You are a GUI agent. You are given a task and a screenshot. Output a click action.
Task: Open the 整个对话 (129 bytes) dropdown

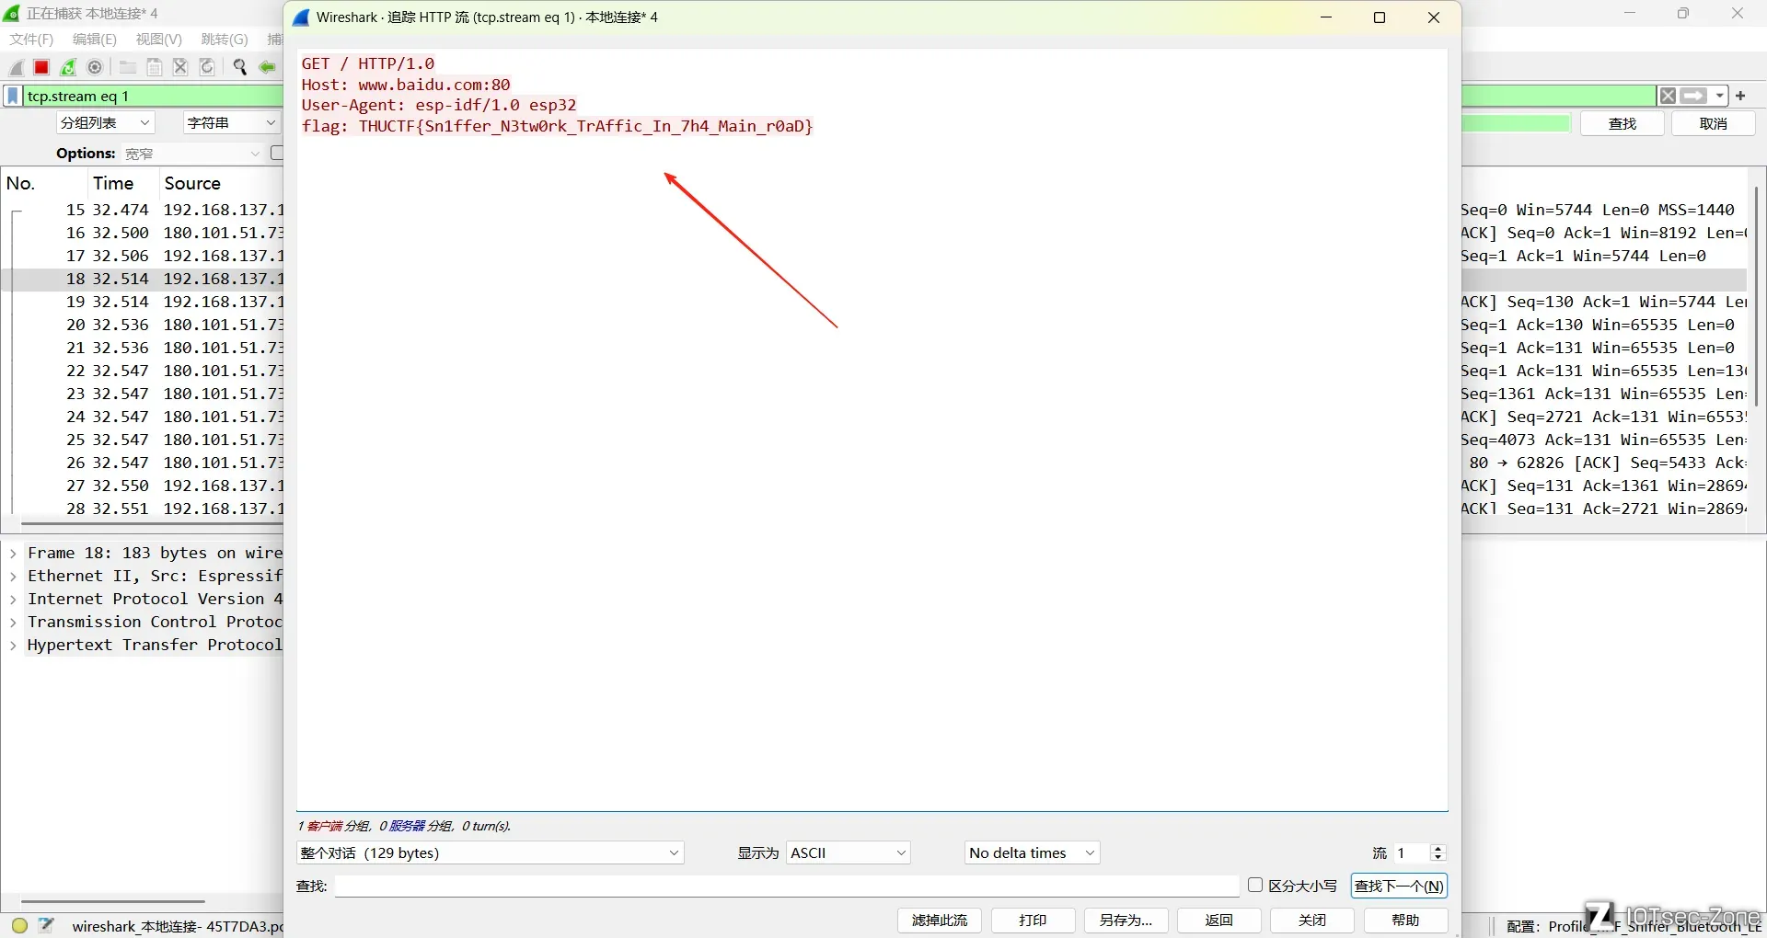[x=490, y=852]
